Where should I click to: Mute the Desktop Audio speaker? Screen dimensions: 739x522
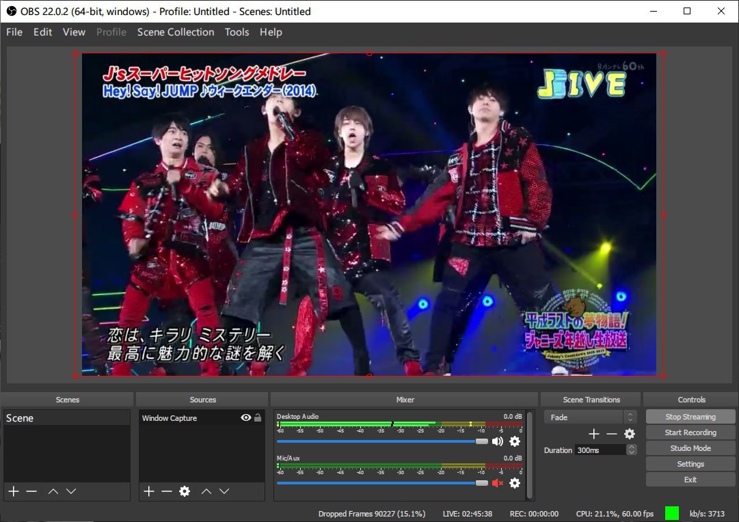click(x=497, y=441)
